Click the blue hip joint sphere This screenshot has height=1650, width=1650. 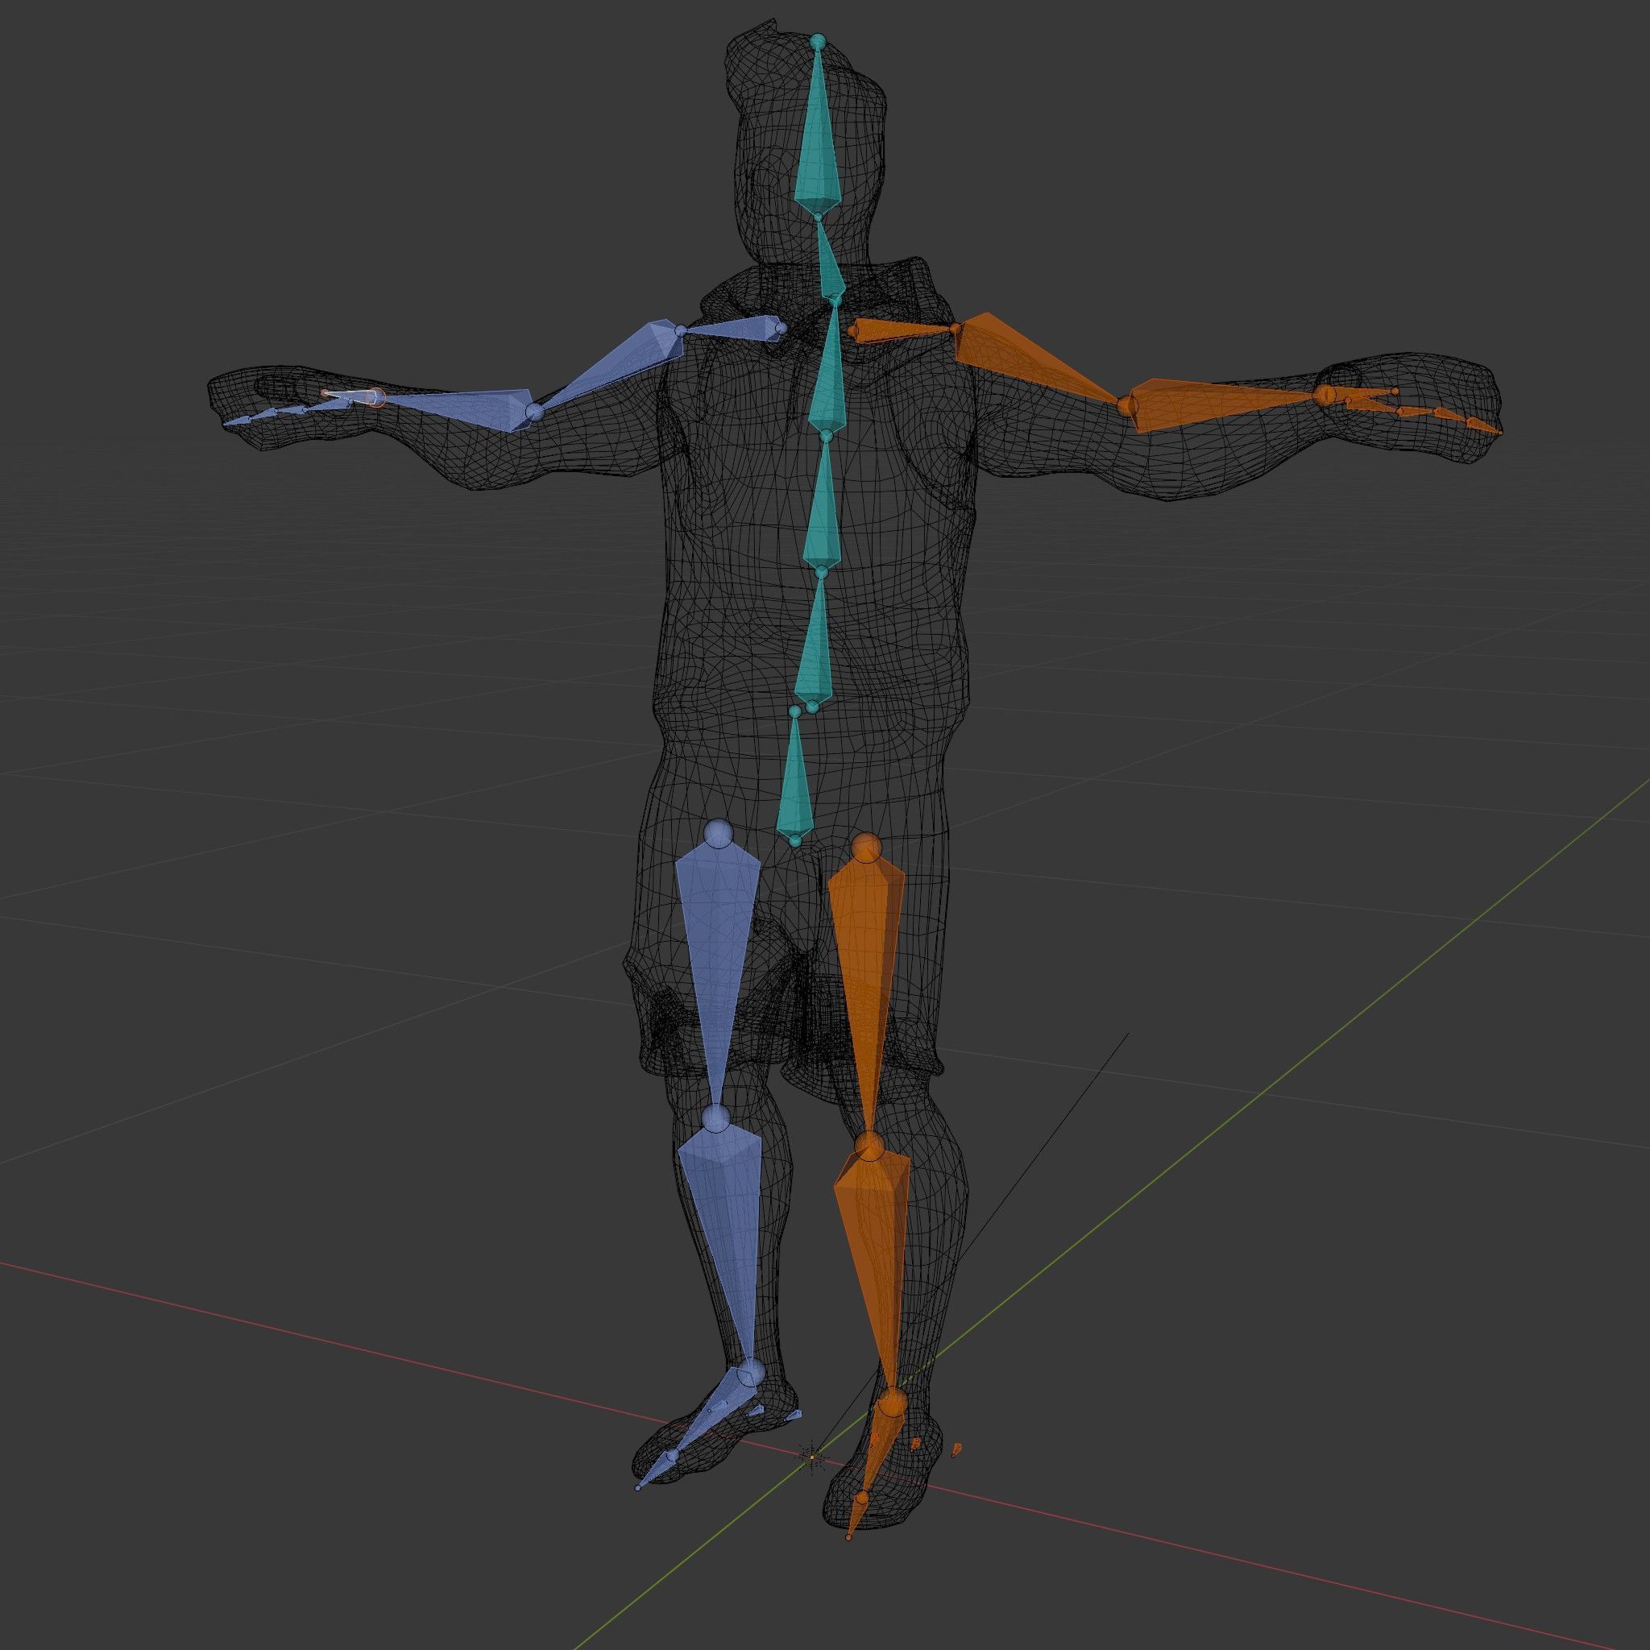coord(717,834)
